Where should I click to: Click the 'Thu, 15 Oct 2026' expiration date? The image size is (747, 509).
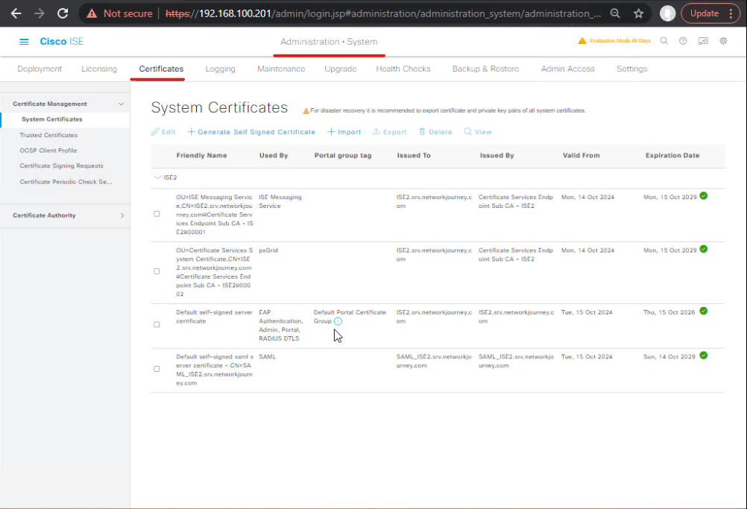pos(669,312)
